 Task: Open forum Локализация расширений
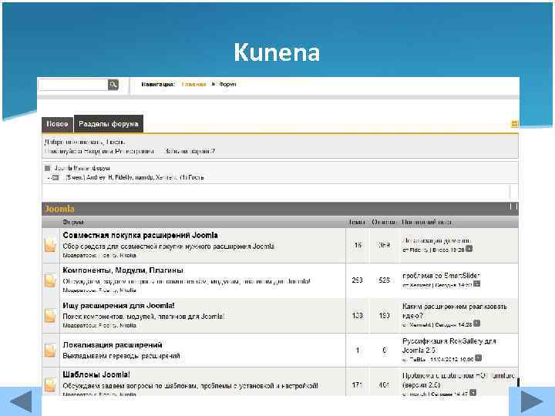tap(113, 344)
